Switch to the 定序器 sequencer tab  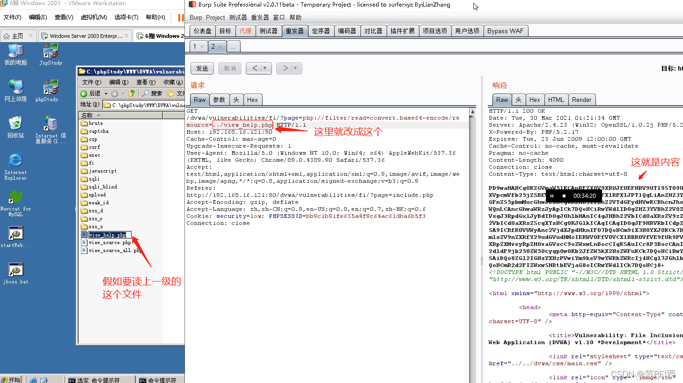point(321,31)
